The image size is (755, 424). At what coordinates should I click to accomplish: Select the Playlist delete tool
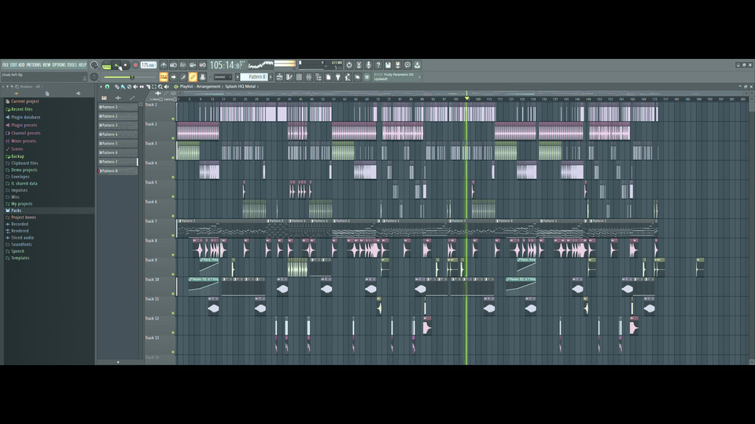pos(129,86)
